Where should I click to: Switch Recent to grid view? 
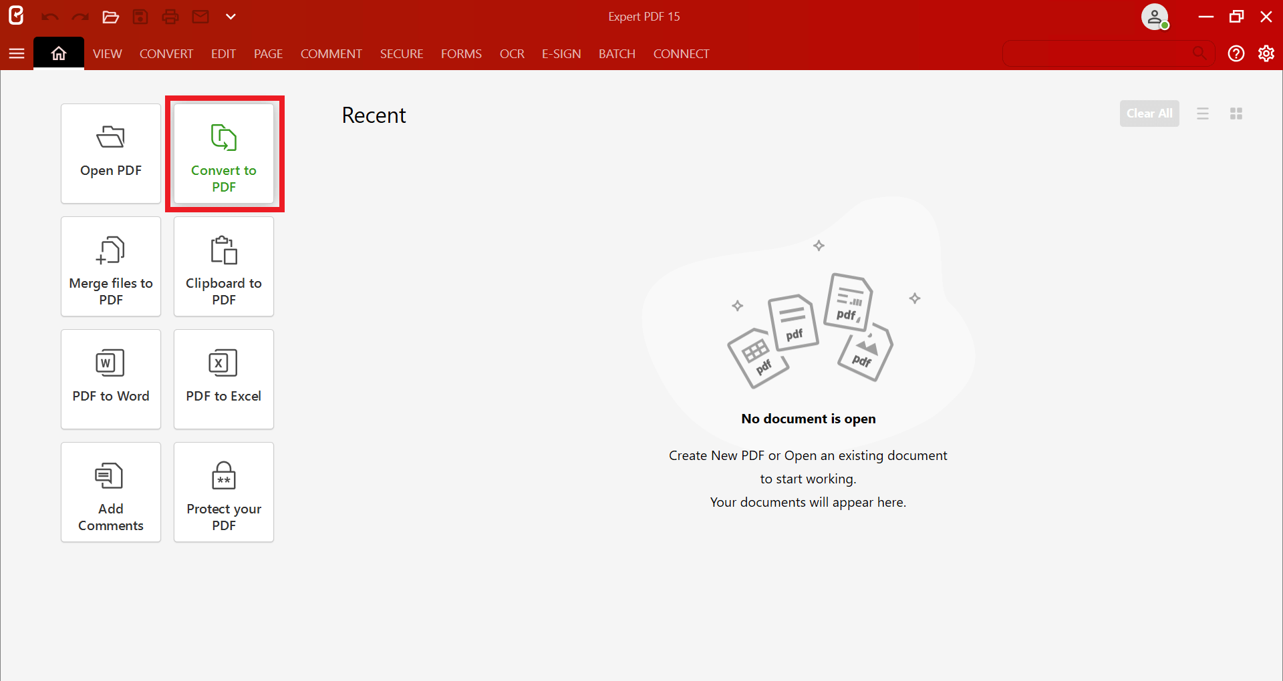1236,113
